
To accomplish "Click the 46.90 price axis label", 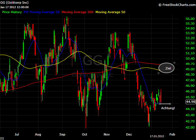I will point(190,86).
